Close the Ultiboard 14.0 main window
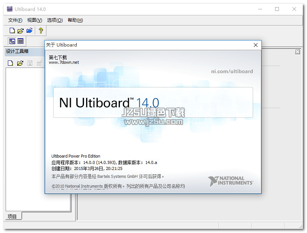 [294, 9]
